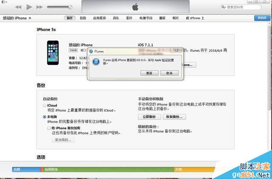Click the vertical scrollbar on the right
Screen dimensions: 272x179
tap(269, 67)
